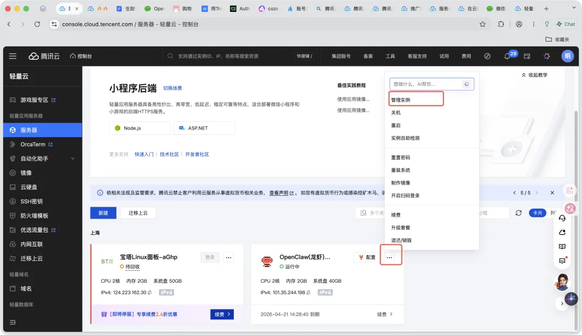
Task: Choose 重装系统 from instance menu
Action: [x=400, y=170]
